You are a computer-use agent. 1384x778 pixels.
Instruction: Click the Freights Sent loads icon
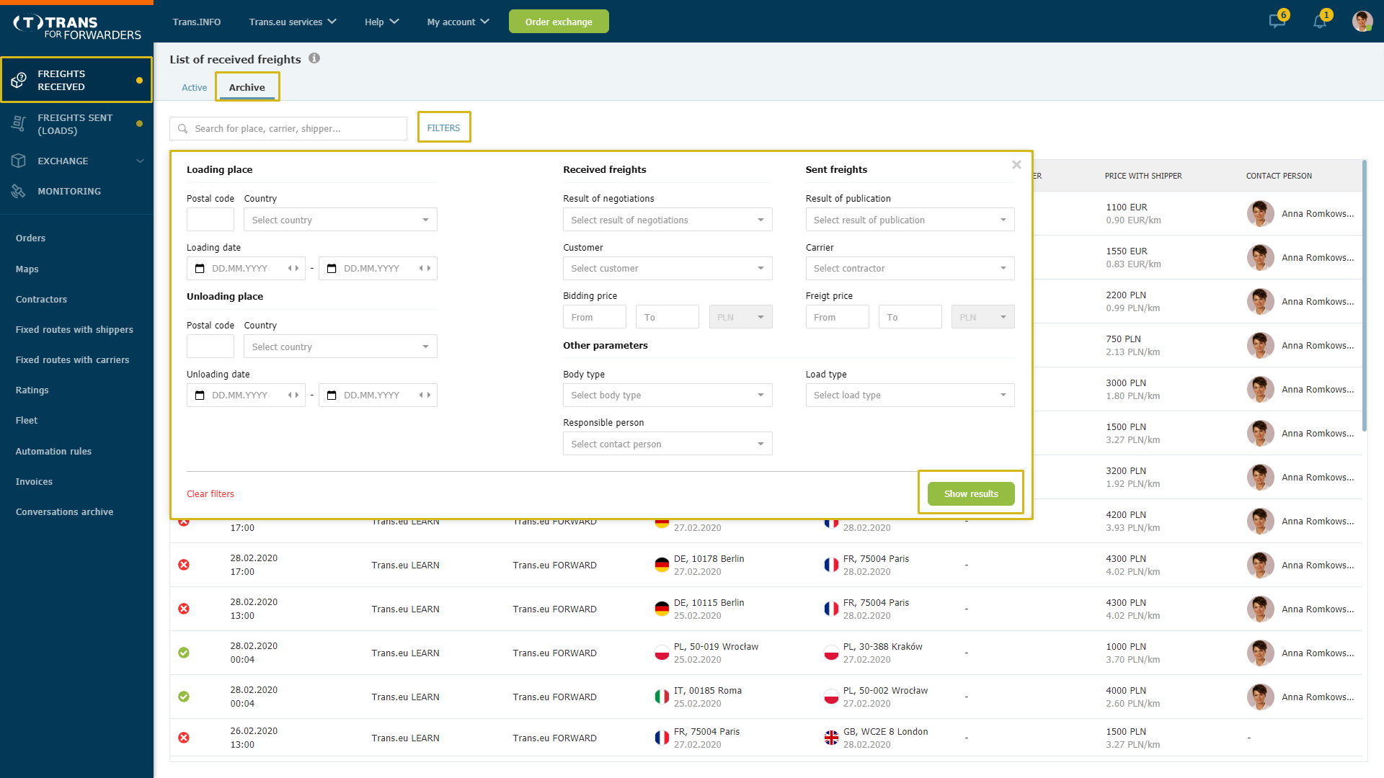[x=19, y=124]
